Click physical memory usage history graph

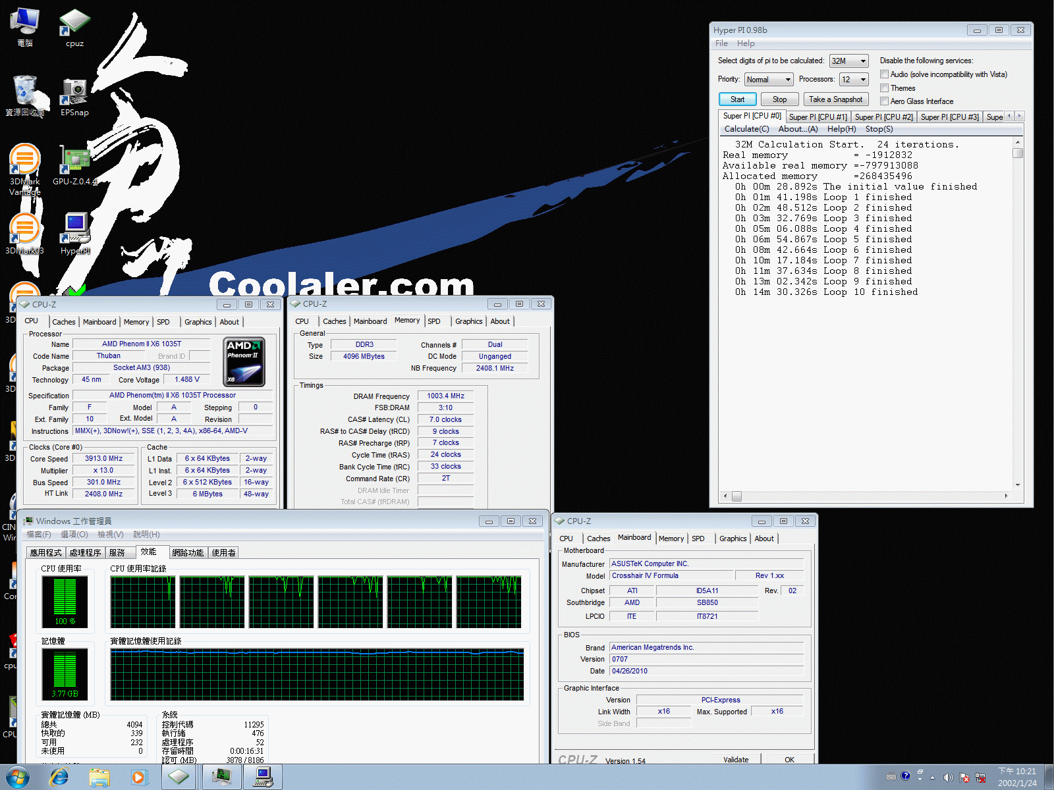(x=318, y=674)
